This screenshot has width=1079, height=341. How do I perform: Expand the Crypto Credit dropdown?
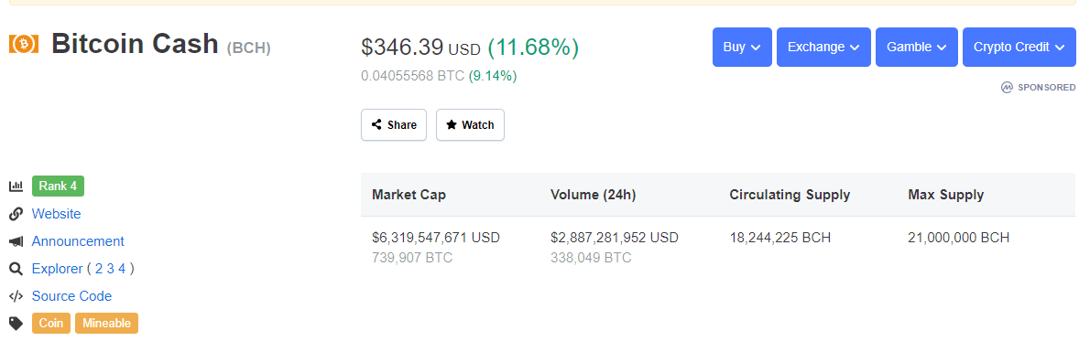pos(1019,48)
